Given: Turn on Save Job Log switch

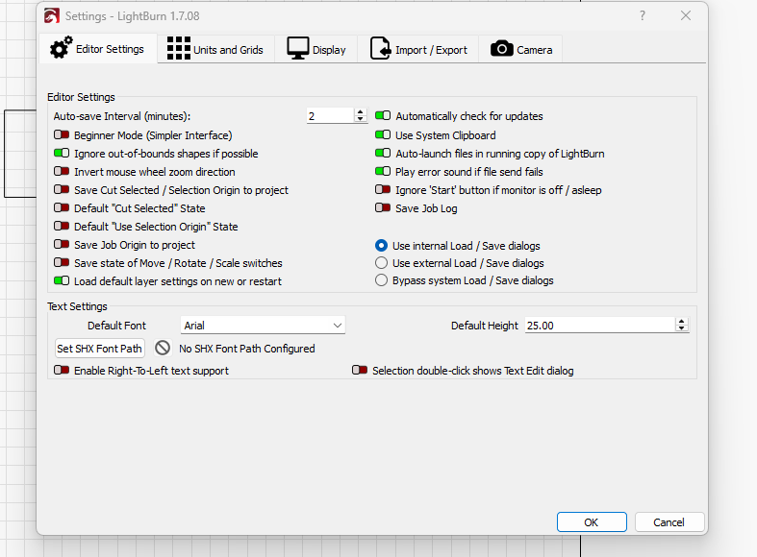Looking at the screenshot, I should [x=383, y=208].
